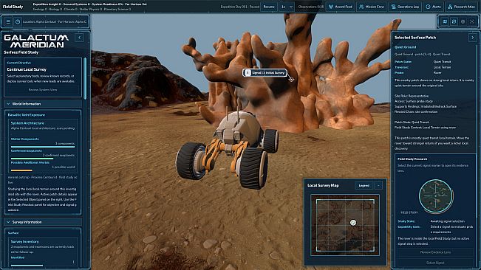
Task: Open the Research Atlas
Action: point(461,7)
